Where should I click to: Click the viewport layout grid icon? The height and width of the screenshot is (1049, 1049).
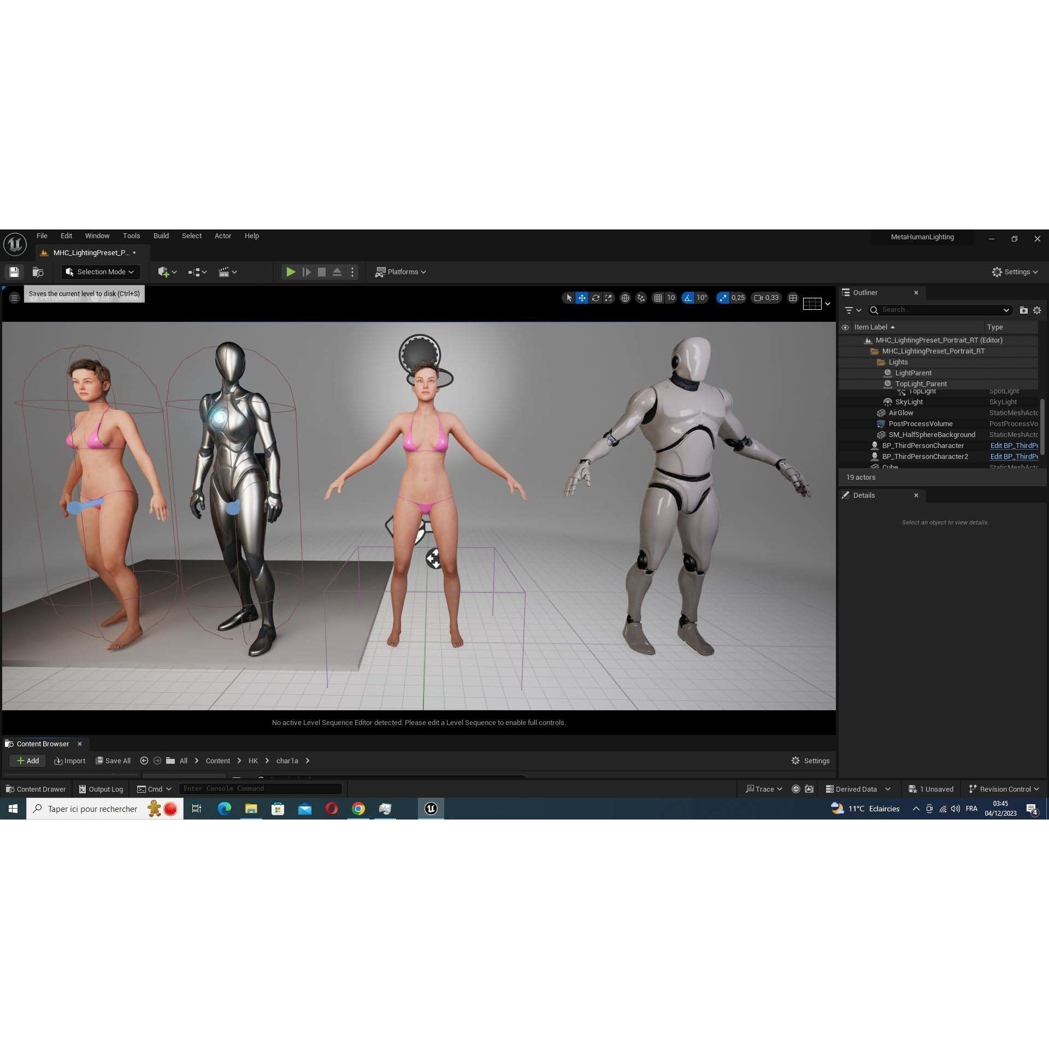tap(793, 298)
